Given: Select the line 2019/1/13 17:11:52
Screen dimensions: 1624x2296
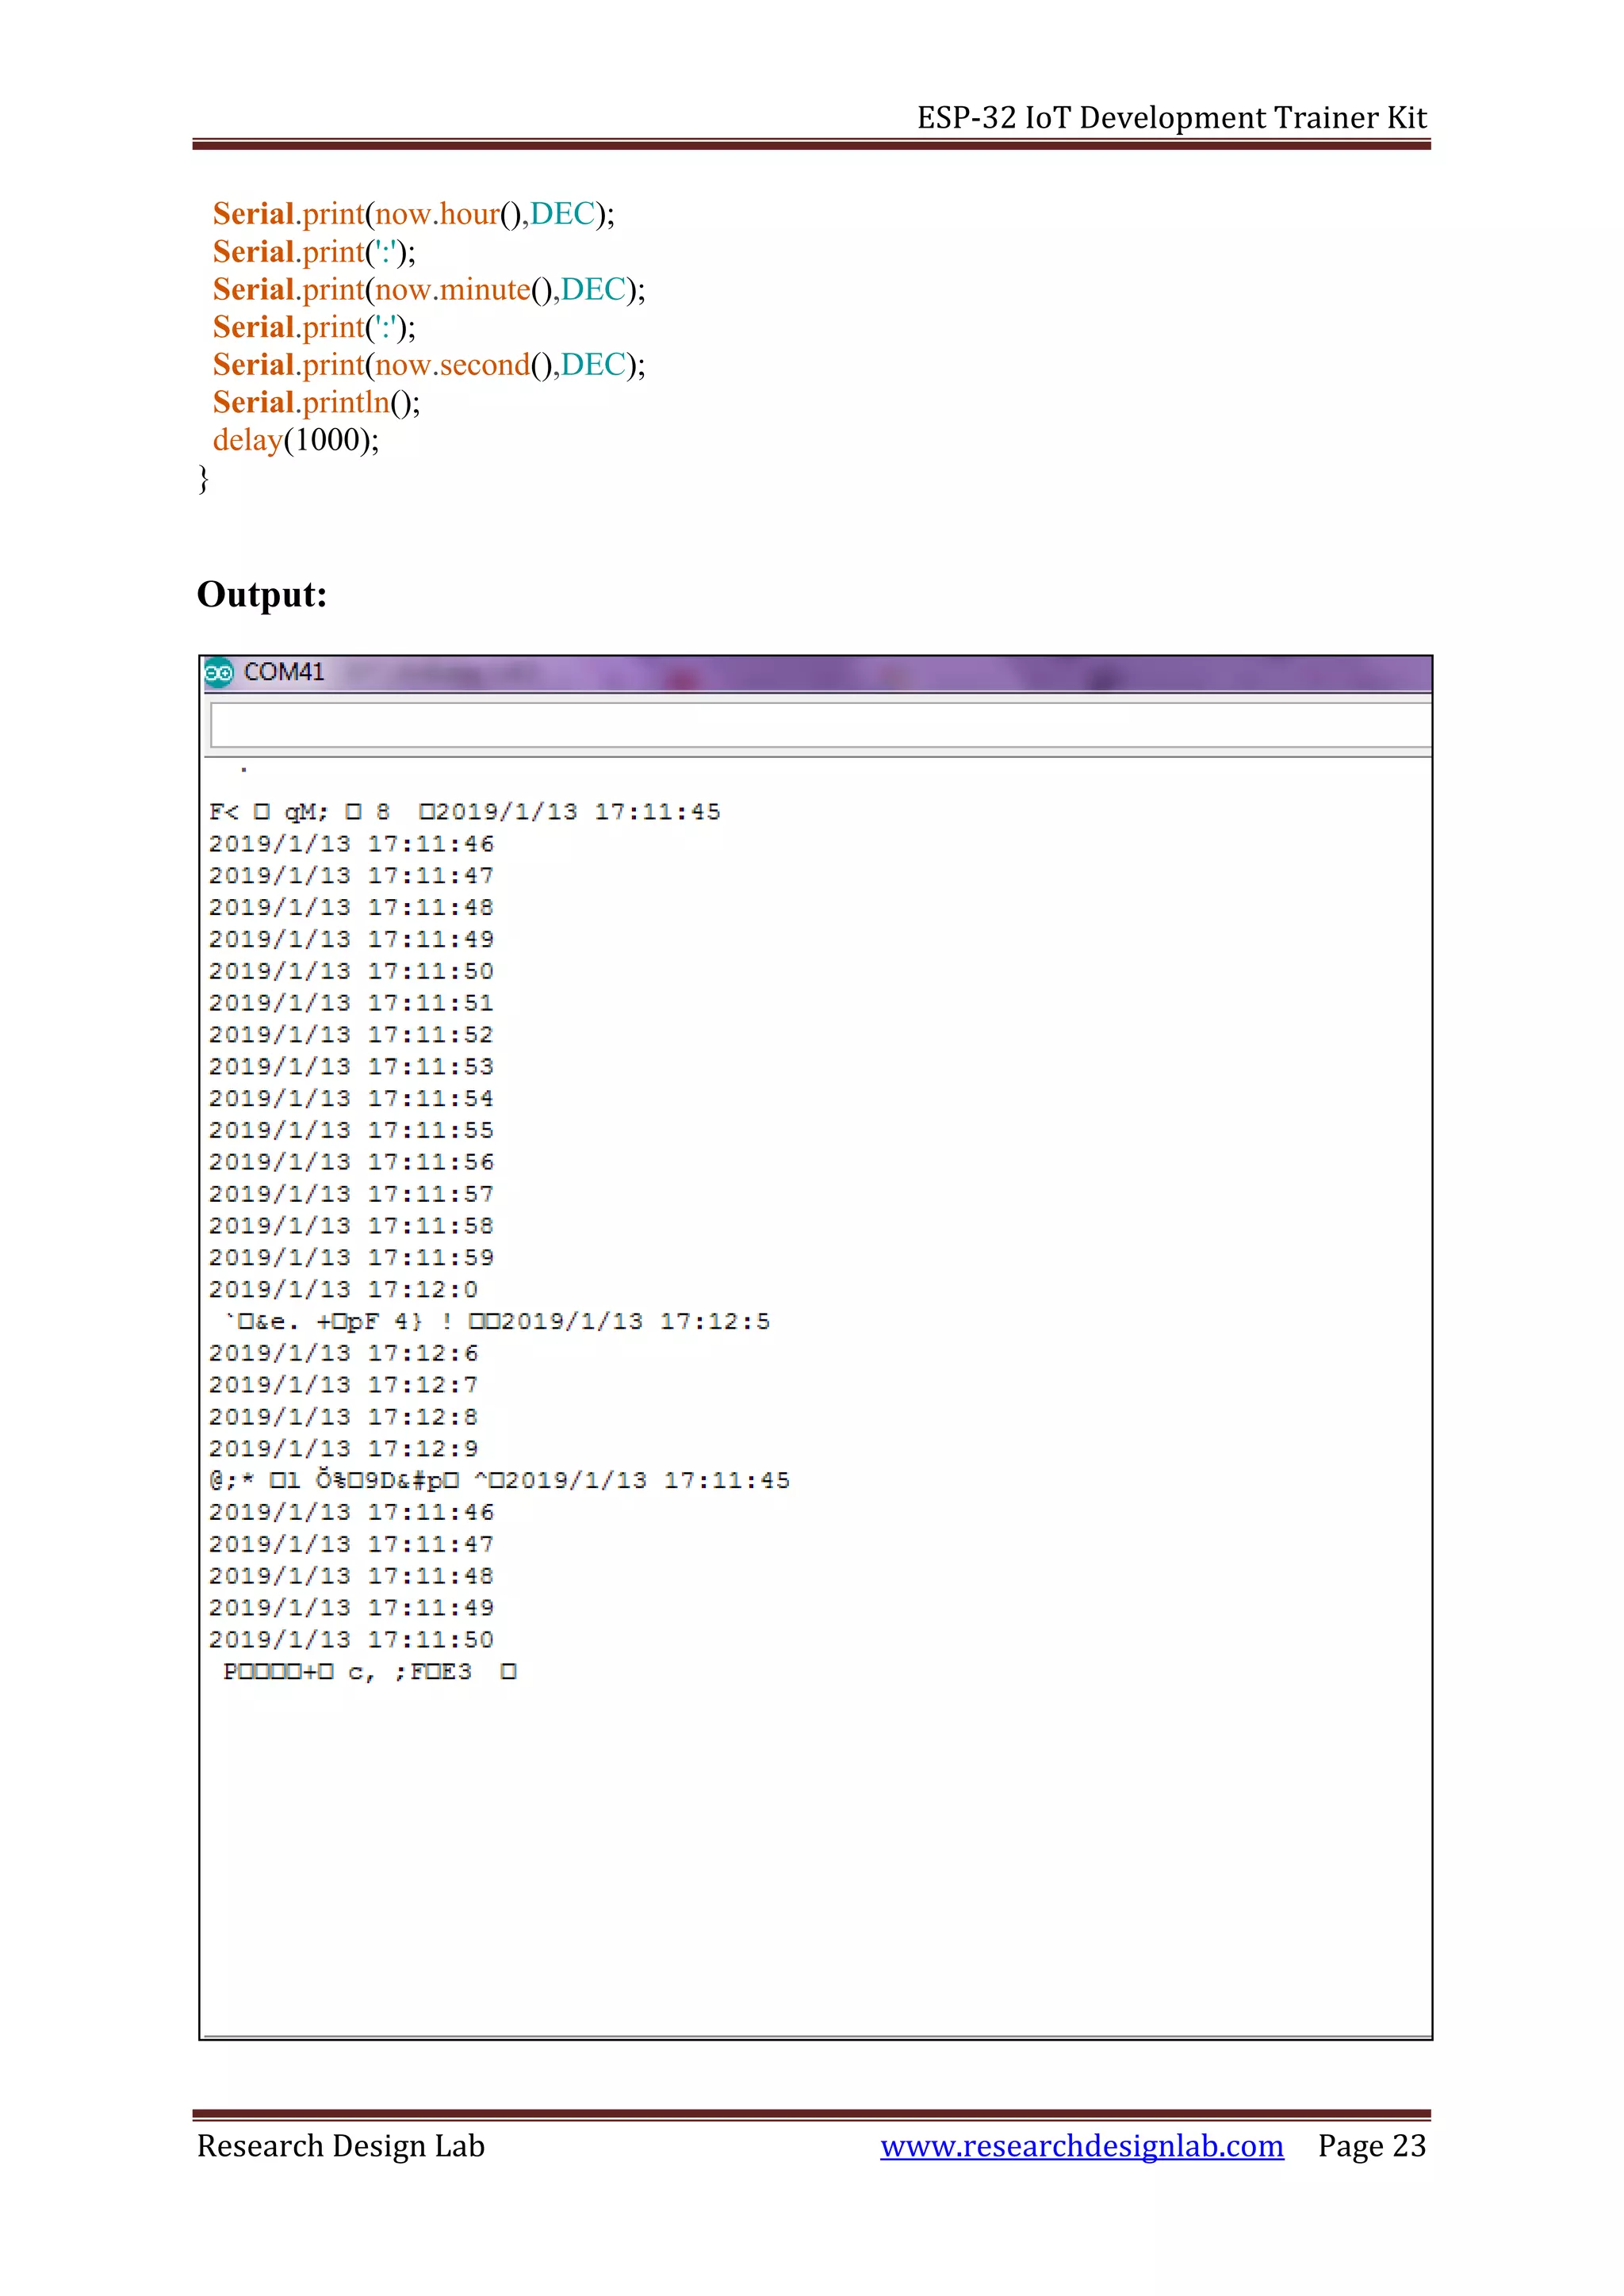Looking at the screenshot, I should pyautogui.click(x=351, y=1035).
